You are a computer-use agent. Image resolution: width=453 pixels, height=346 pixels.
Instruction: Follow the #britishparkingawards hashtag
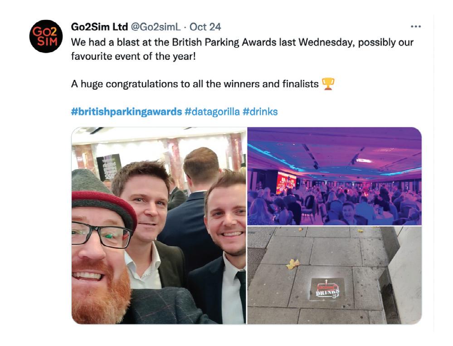tap(127, 112)
